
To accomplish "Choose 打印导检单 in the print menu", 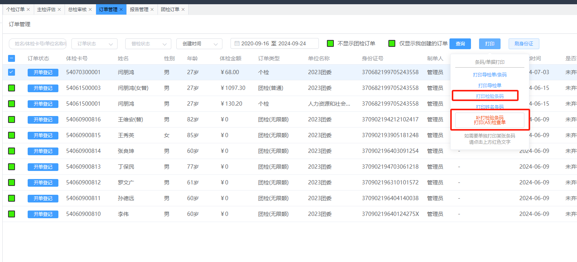I will tap(490, 85).
